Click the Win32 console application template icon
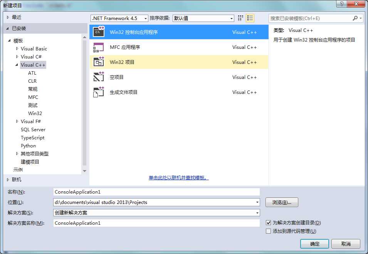Screen dimensions: 368x254 tap(99, 32)
